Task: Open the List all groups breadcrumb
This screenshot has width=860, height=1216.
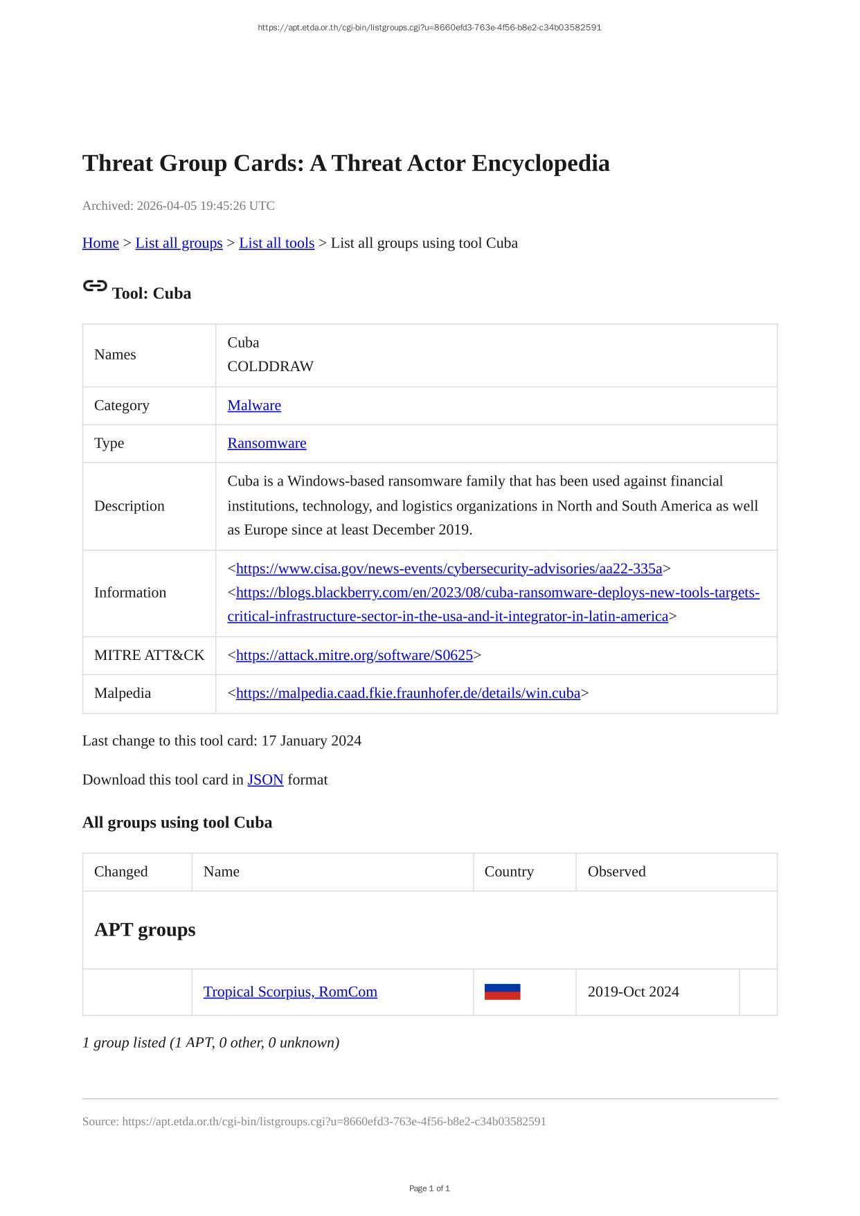Action: (179, 243)
